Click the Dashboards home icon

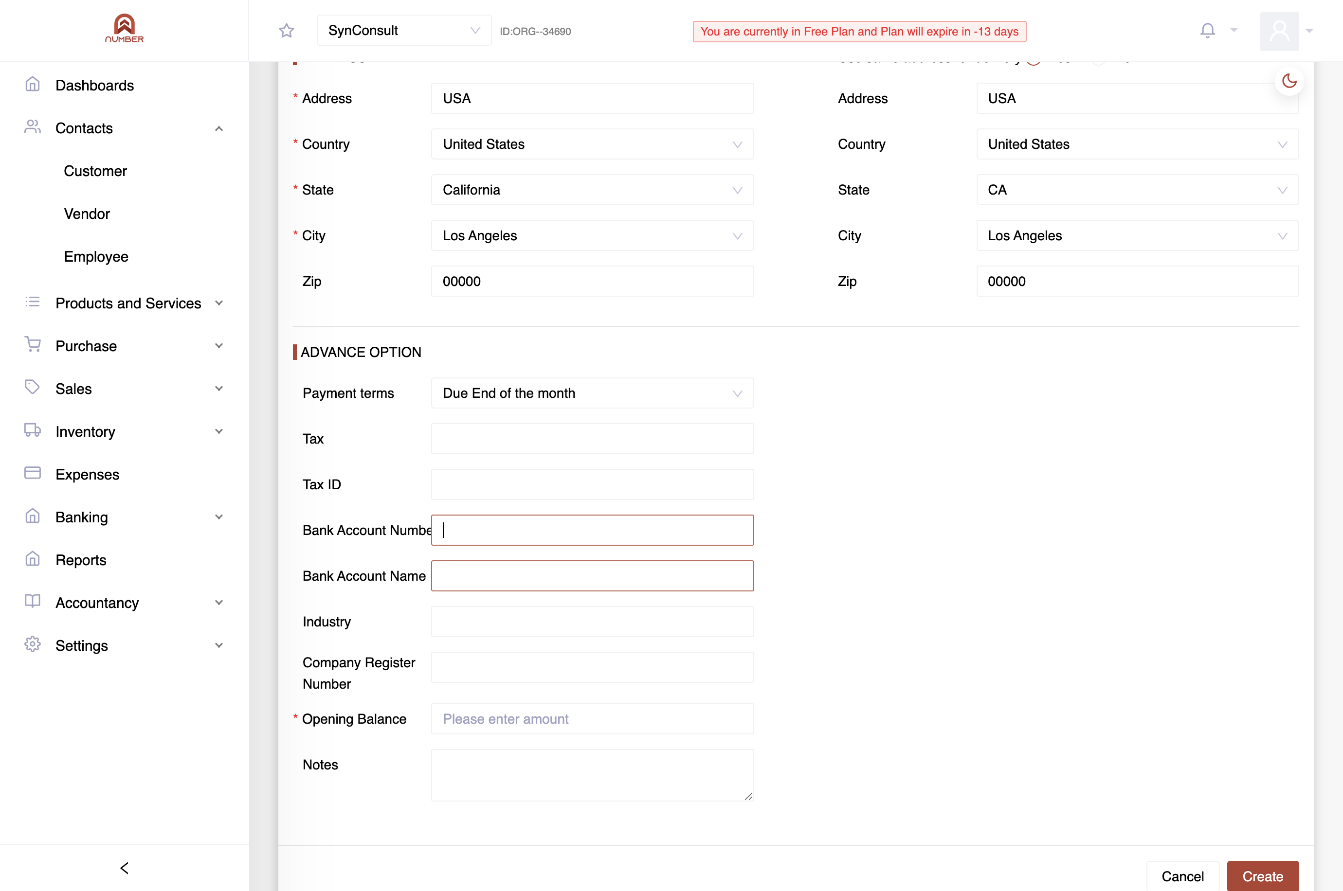pos(33,85)
